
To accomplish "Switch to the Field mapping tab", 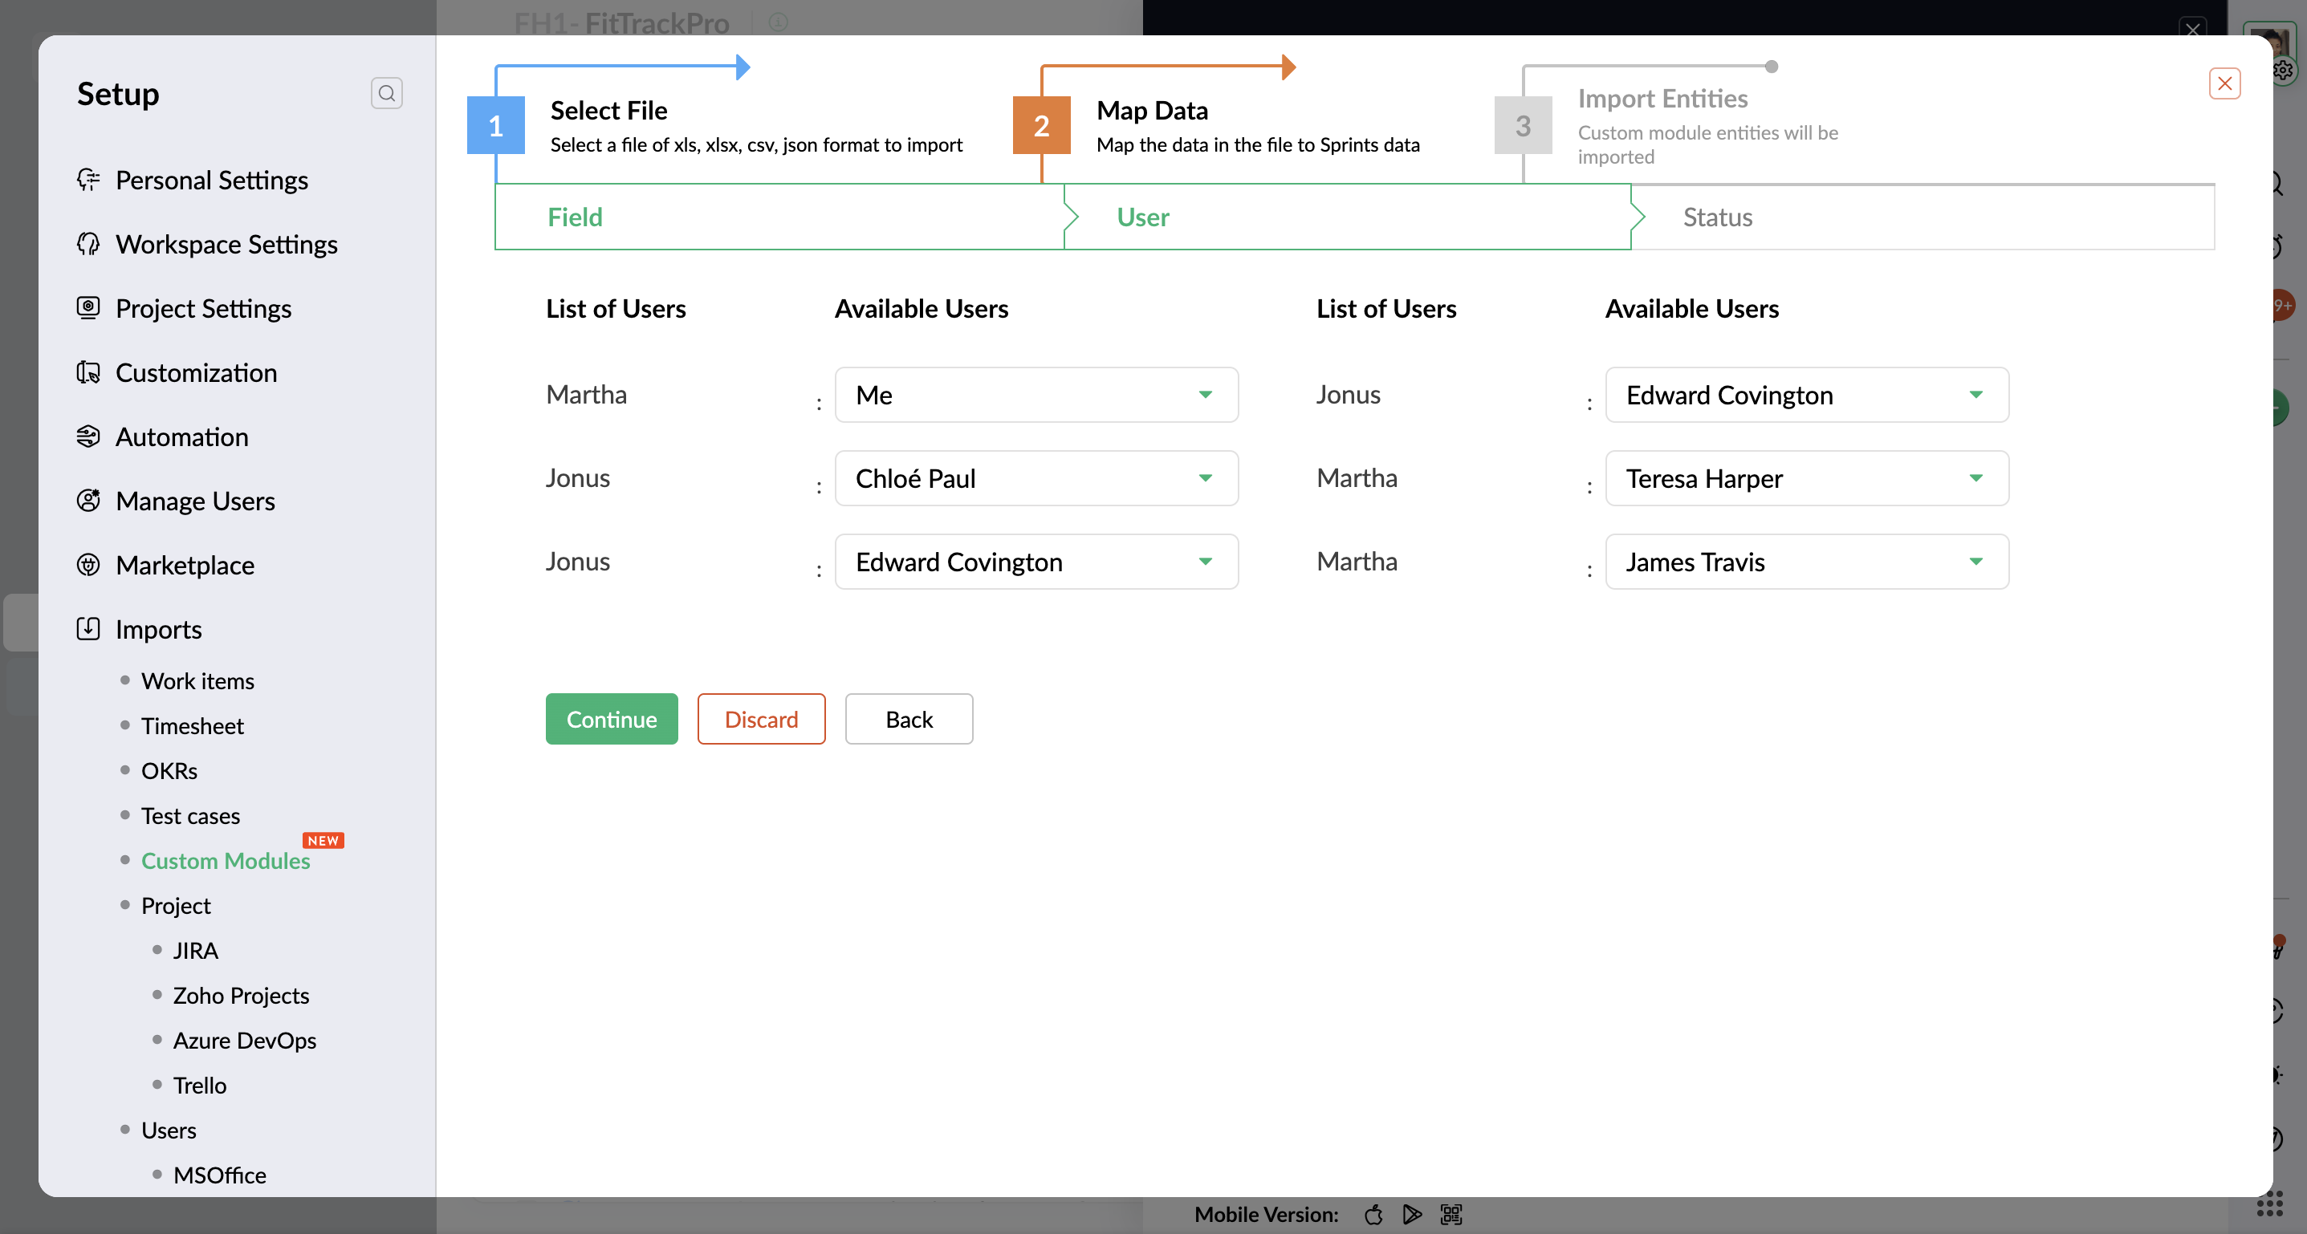I will coord(575,217).
